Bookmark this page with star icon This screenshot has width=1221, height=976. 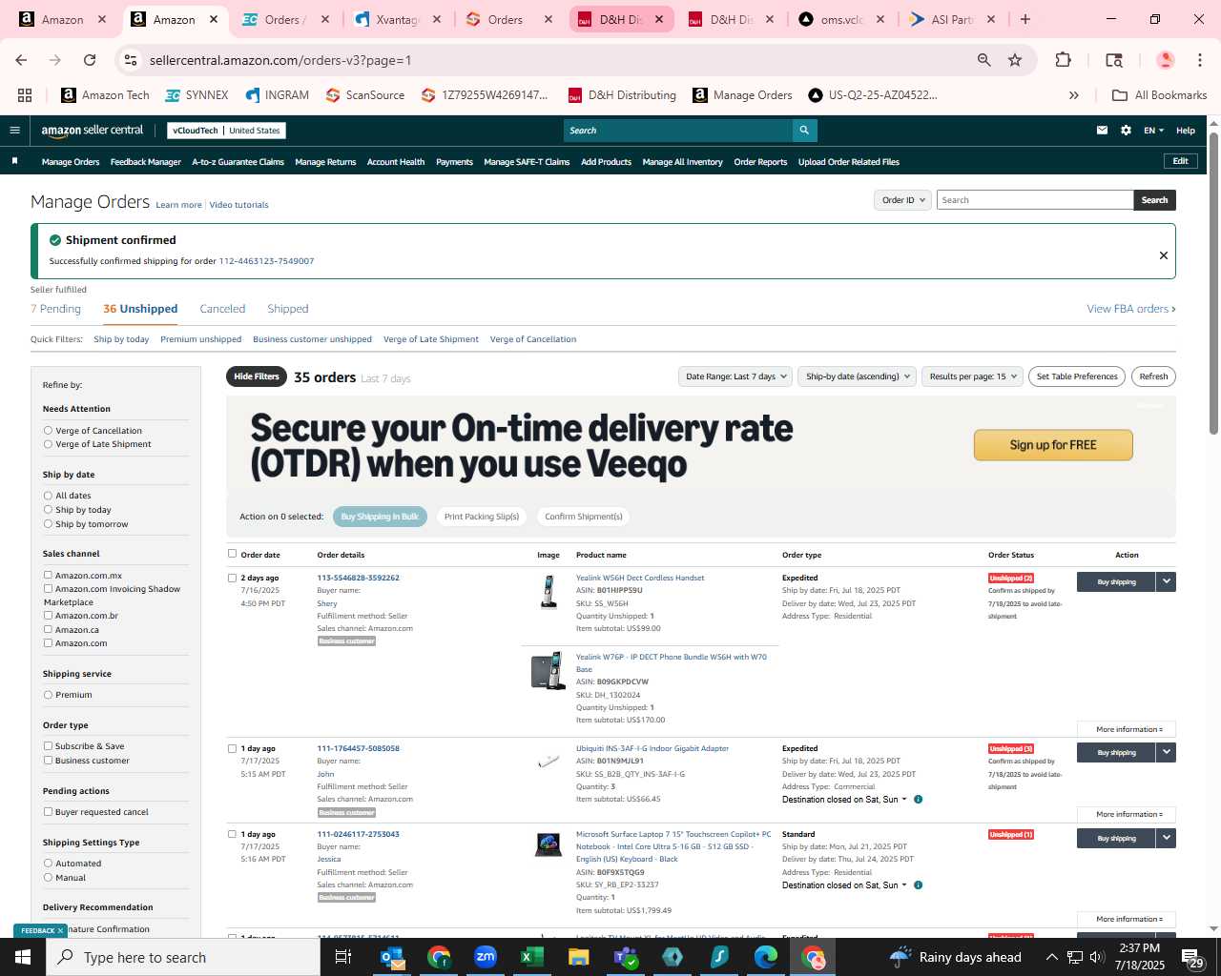[1015, 60]
